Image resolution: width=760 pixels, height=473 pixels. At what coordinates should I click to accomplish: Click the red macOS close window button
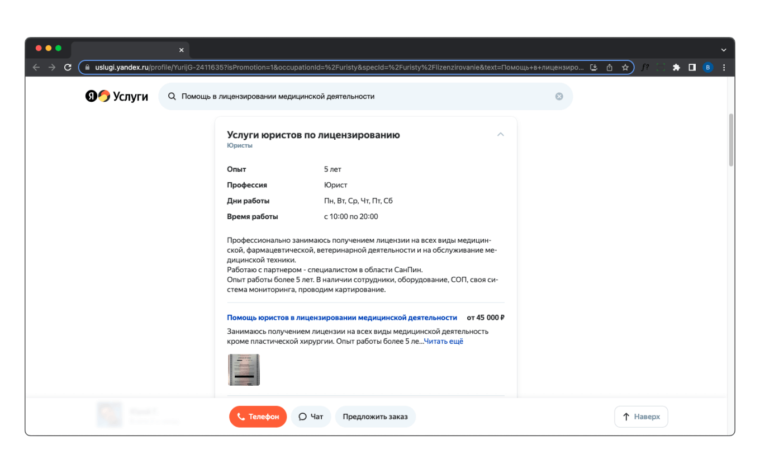coord(39,49)
